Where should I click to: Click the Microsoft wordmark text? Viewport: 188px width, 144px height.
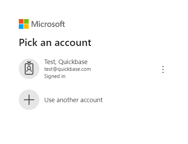(x=48, y=24)
